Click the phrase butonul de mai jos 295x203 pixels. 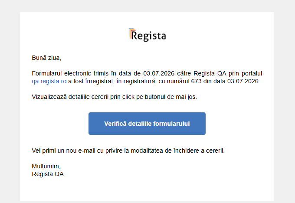click(170, 97)
